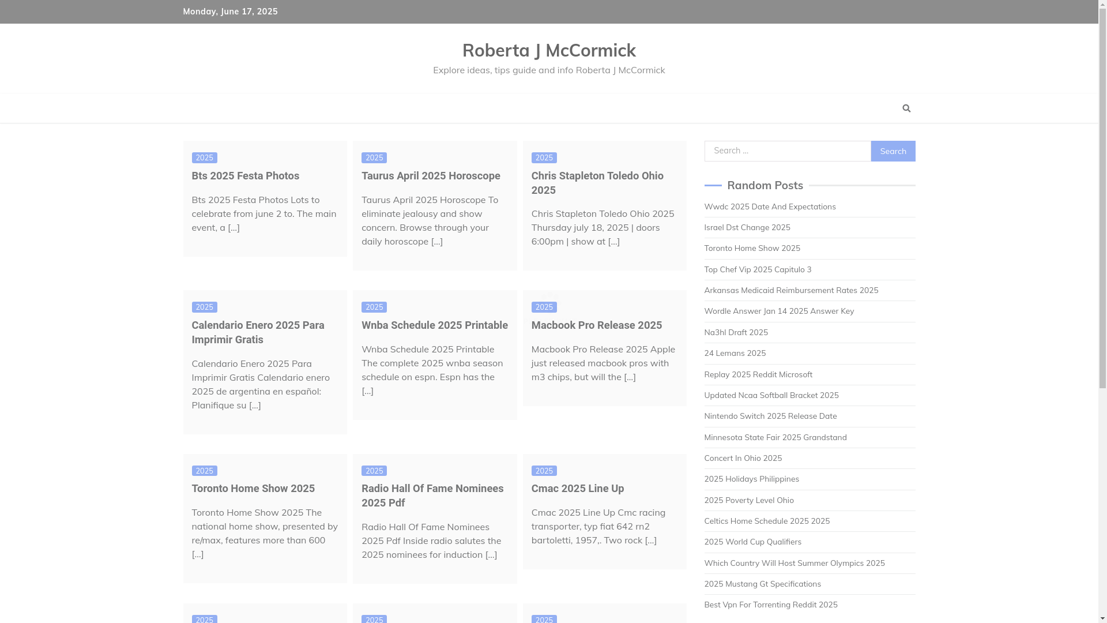1107x623 pixels.
Task: Open 24 Lemans 2025 link
Action: (735, 353)
